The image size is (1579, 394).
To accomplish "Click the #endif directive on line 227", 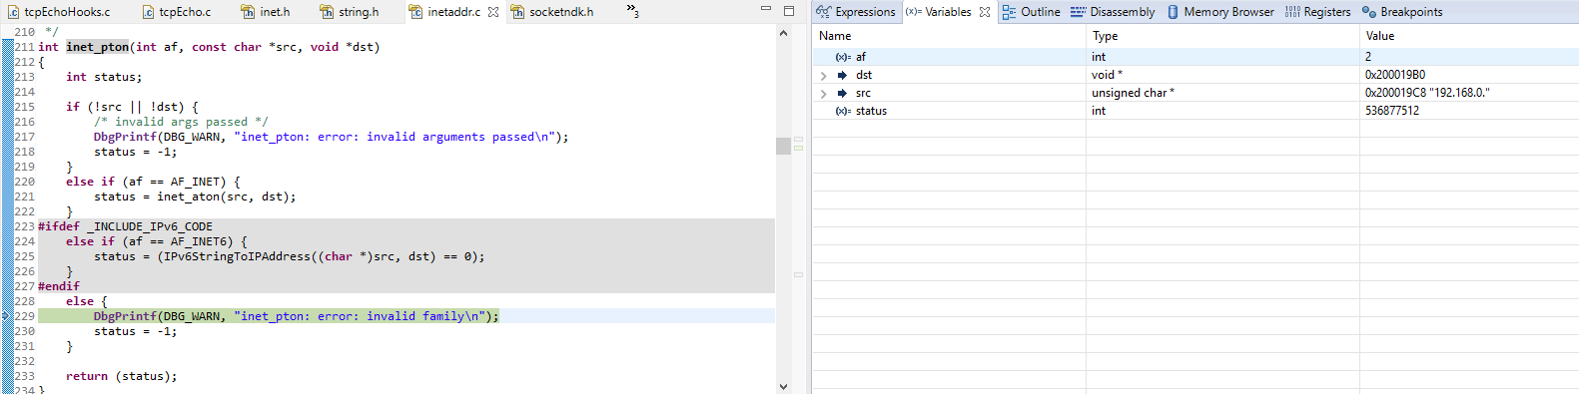I will click(x=59, y=286).
